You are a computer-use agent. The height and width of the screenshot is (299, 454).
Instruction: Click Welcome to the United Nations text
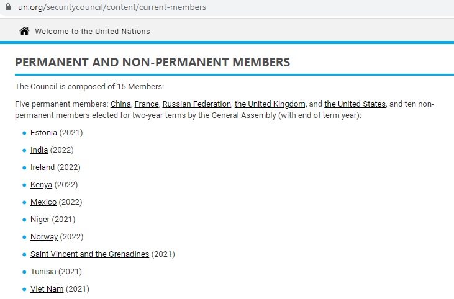(x=92, y=31)
